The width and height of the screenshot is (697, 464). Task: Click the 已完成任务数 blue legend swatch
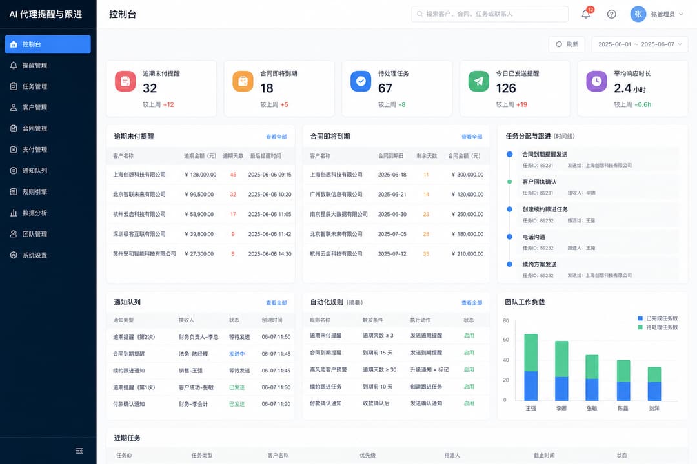click(x=640, y=318)
